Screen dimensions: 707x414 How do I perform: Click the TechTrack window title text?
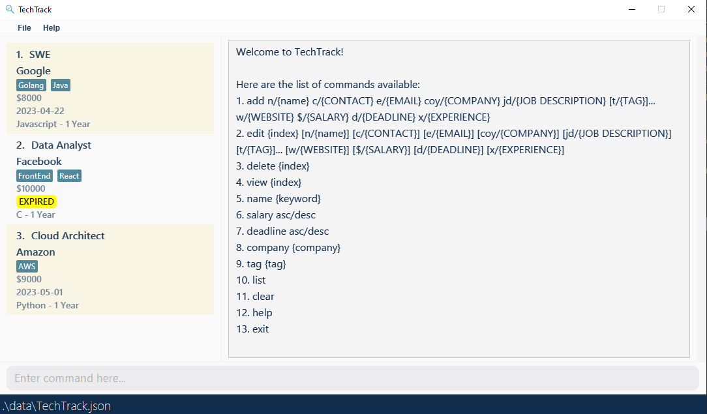(x=35, y=10)
